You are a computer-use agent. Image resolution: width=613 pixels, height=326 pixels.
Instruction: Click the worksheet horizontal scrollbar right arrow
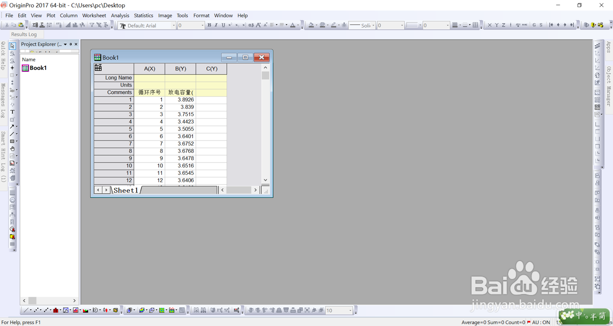(255, 190)
